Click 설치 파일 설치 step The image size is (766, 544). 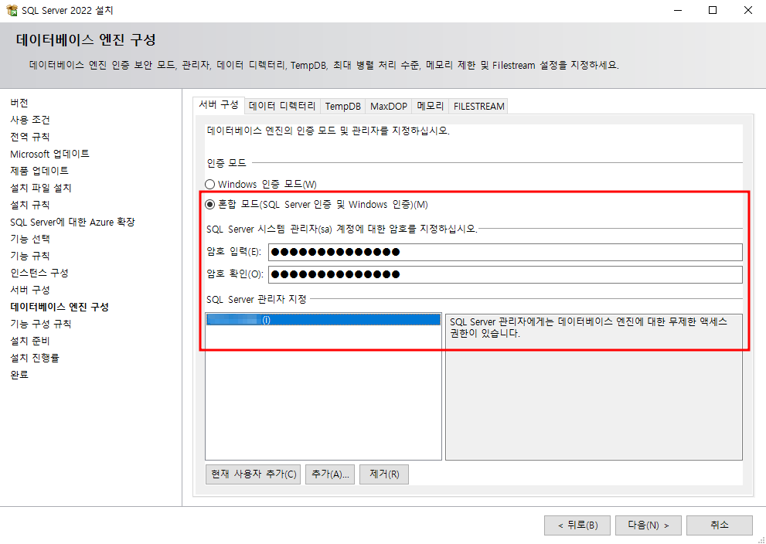(x=41, y=188)
